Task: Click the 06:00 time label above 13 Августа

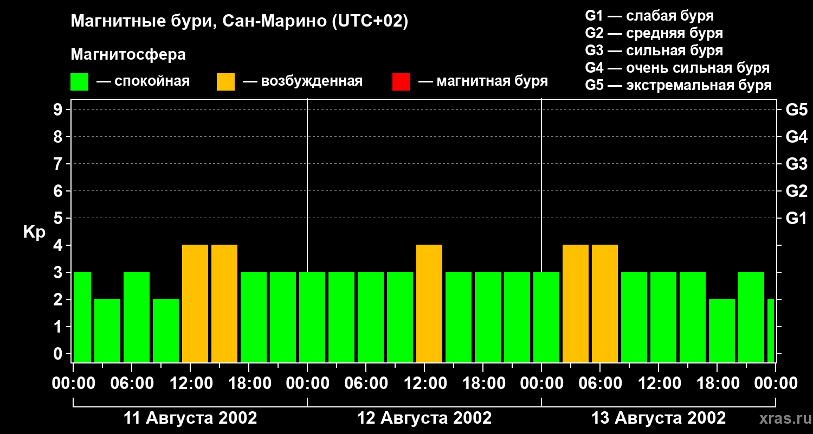Action: pyautogui.click(x=600, y=384)
